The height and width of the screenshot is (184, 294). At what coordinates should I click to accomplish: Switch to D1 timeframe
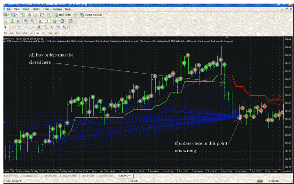pyautogui.click(x=44, y=33)
